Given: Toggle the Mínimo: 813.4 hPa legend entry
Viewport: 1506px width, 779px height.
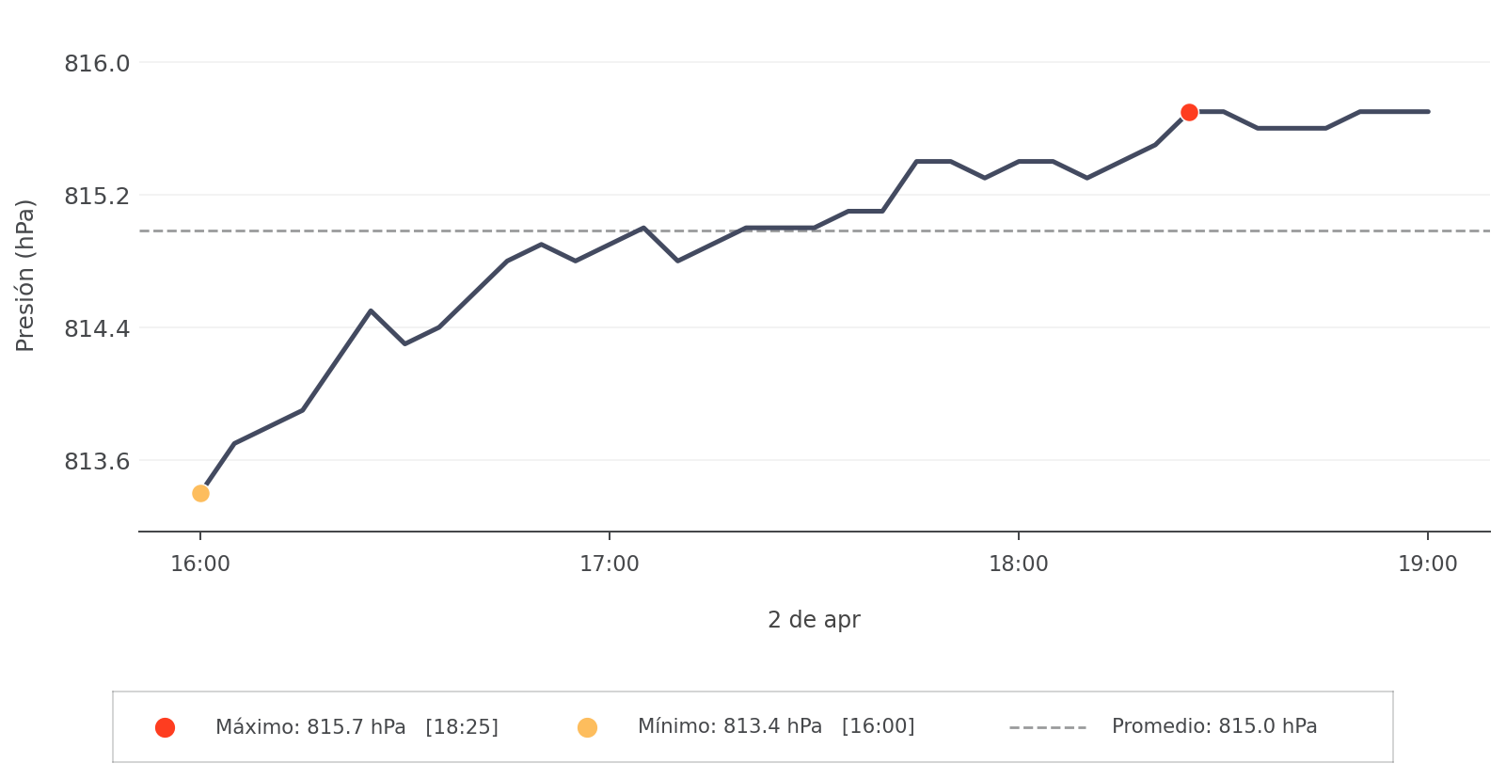Looking at the screenshot, I should click(775, 726).
